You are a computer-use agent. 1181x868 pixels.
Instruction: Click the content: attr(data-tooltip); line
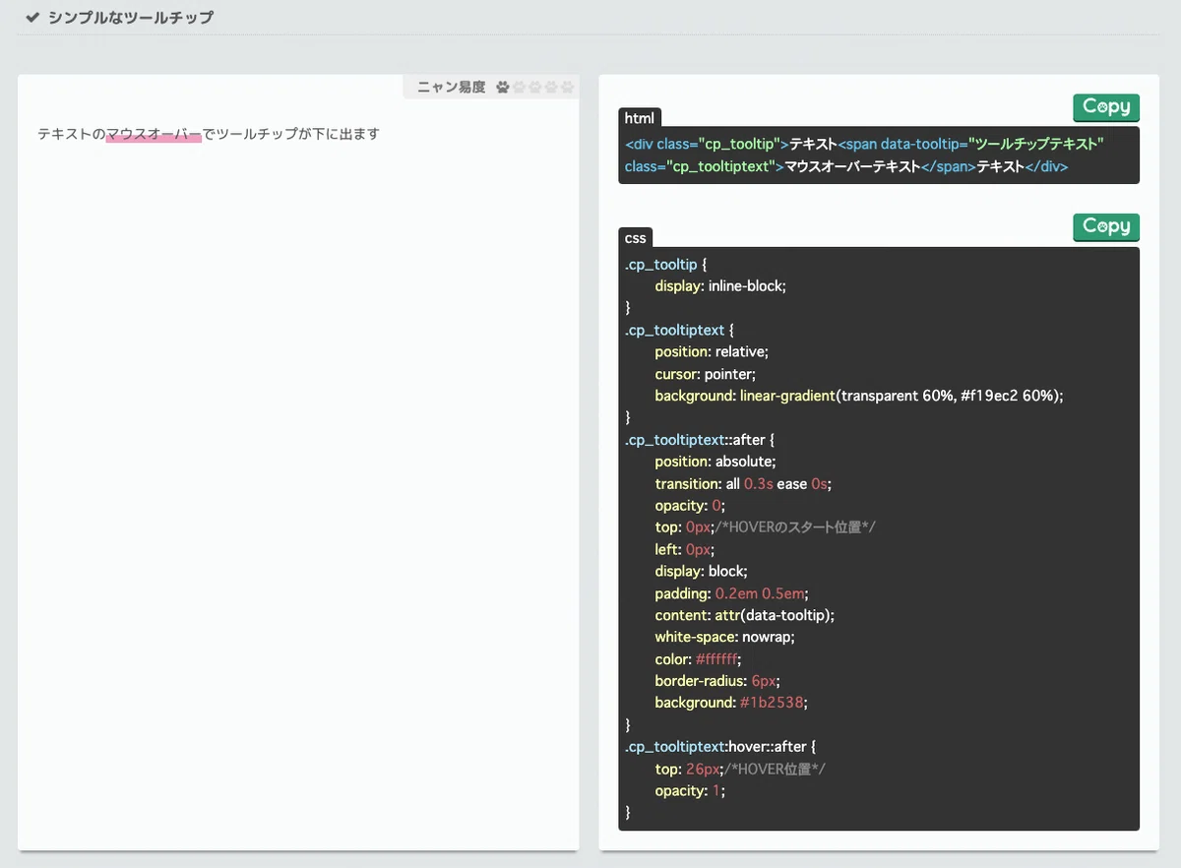745,615
